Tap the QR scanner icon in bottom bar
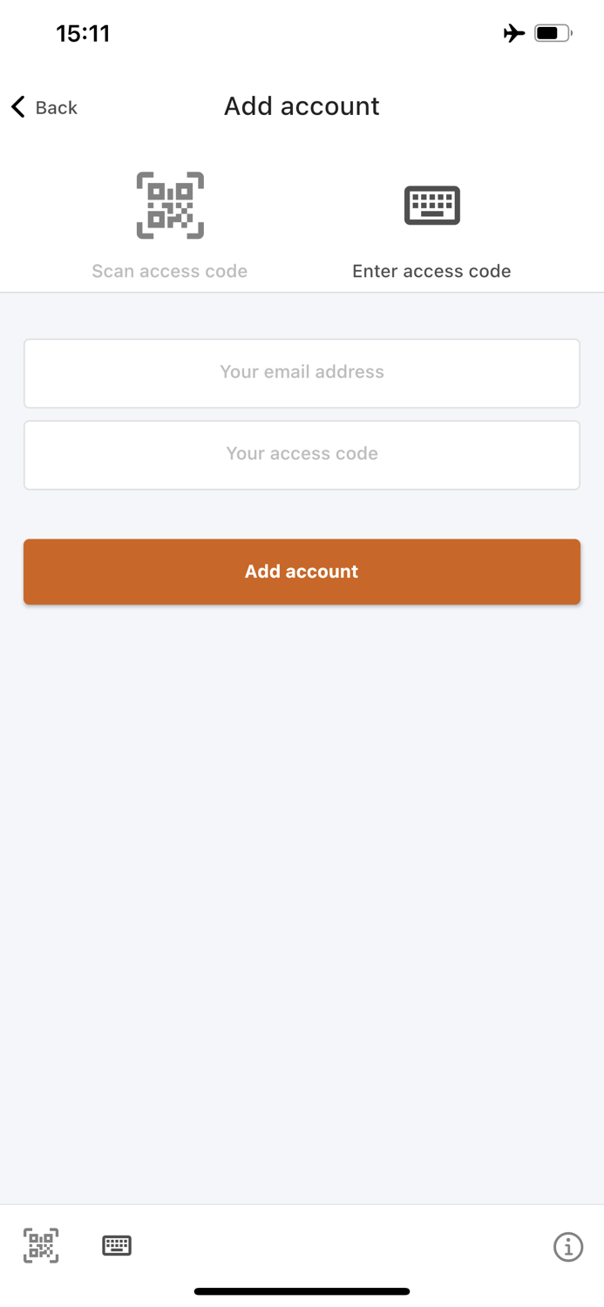This screenshot has width=604, height=1307. [40, 1246]
